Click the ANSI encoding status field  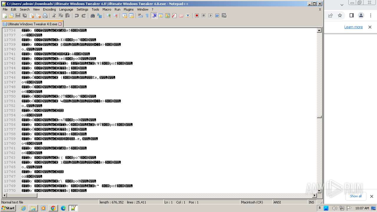(x=290, y=202)
